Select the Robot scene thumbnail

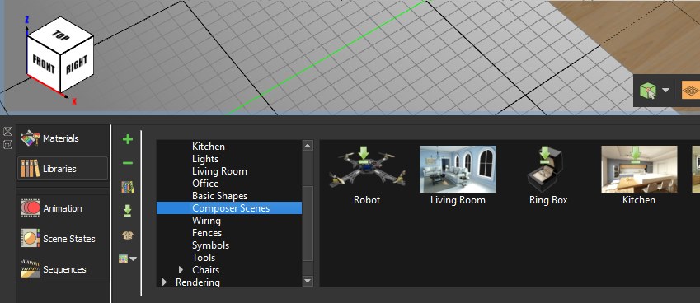(x=367, y=170)
